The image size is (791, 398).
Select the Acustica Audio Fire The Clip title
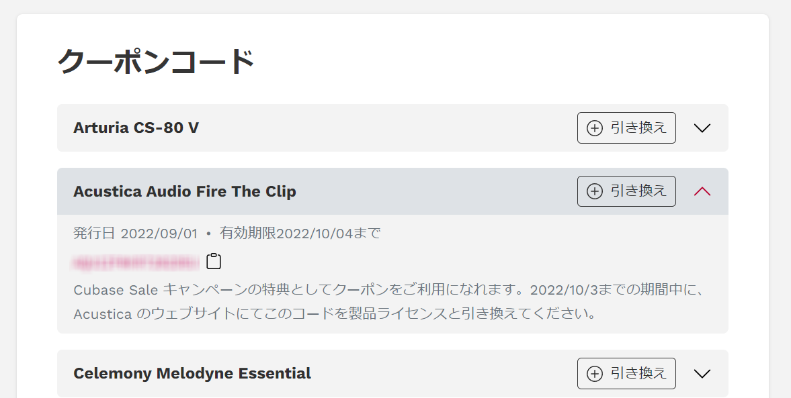point(185,191)
